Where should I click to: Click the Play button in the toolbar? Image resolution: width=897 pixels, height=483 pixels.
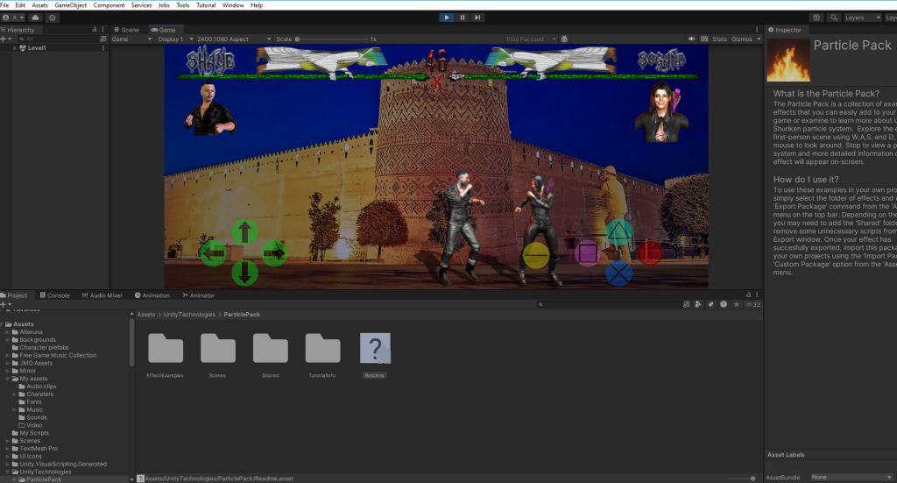coord(447,18)
